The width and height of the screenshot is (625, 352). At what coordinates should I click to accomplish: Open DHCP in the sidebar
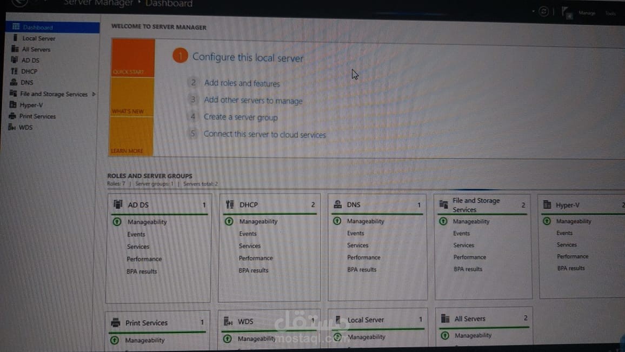(x=29, y=71)
